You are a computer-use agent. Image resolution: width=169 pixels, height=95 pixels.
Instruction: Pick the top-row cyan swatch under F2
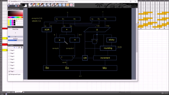pyautogui.click(x=11, y=21)
